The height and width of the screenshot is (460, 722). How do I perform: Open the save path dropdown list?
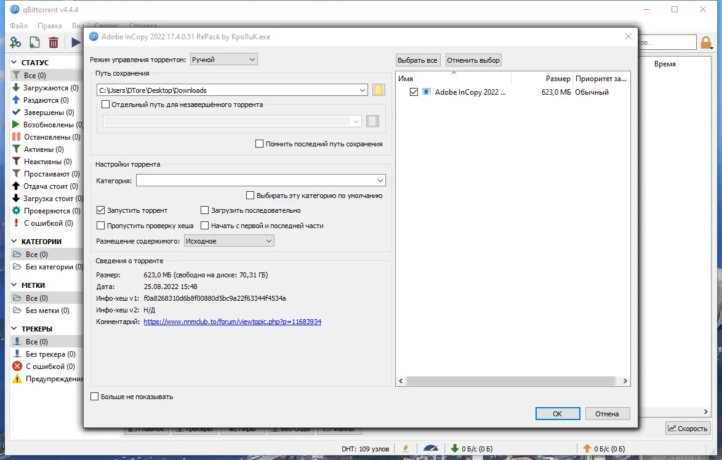click(363, 90)
